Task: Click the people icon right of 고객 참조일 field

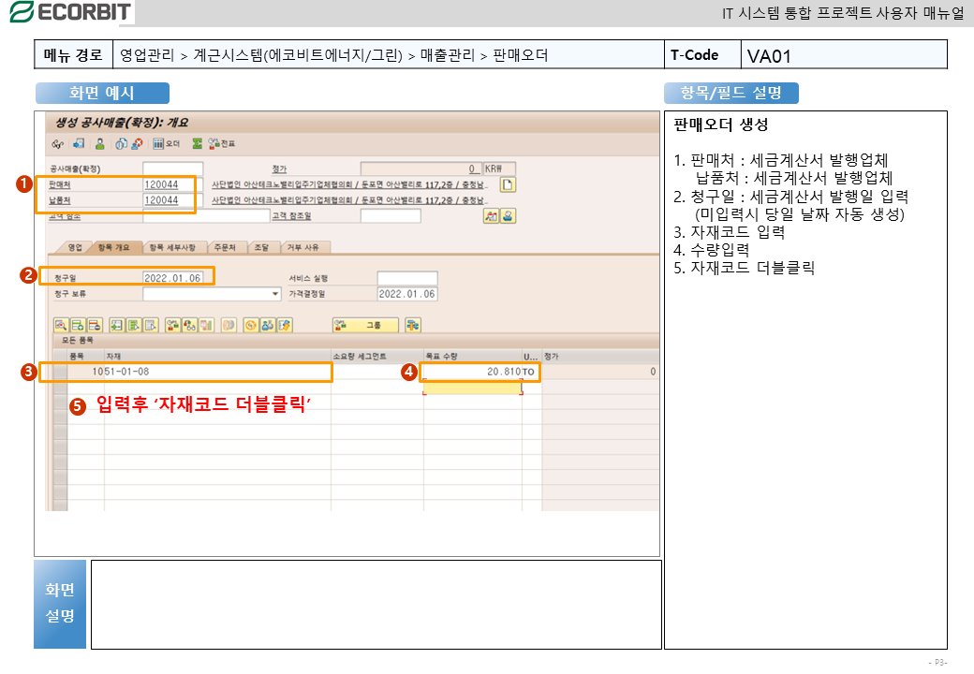Action: pos(492,216)
